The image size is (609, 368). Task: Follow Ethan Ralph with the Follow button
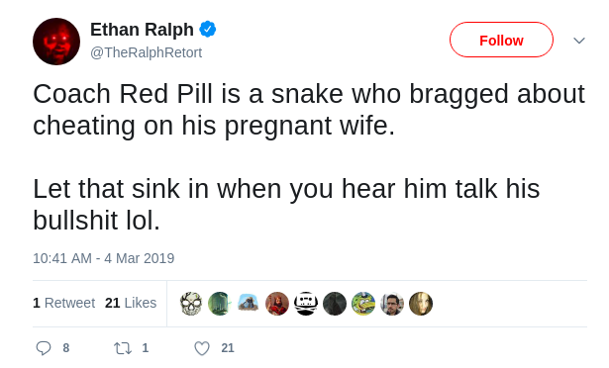[501, 40]
